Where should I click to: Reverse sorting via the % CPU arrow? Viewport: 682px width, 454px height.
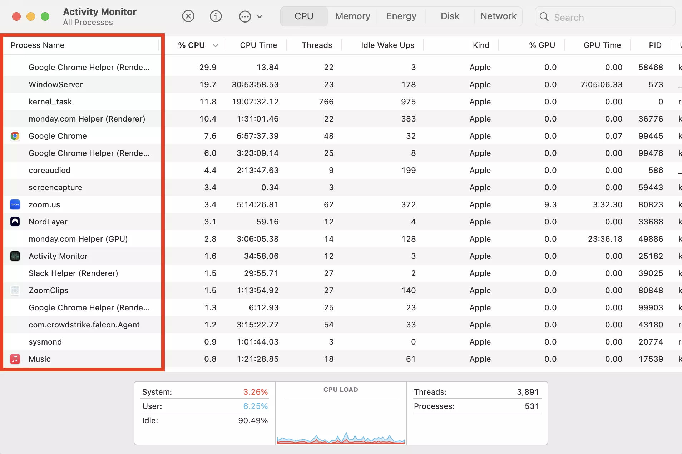click(215, 45)
